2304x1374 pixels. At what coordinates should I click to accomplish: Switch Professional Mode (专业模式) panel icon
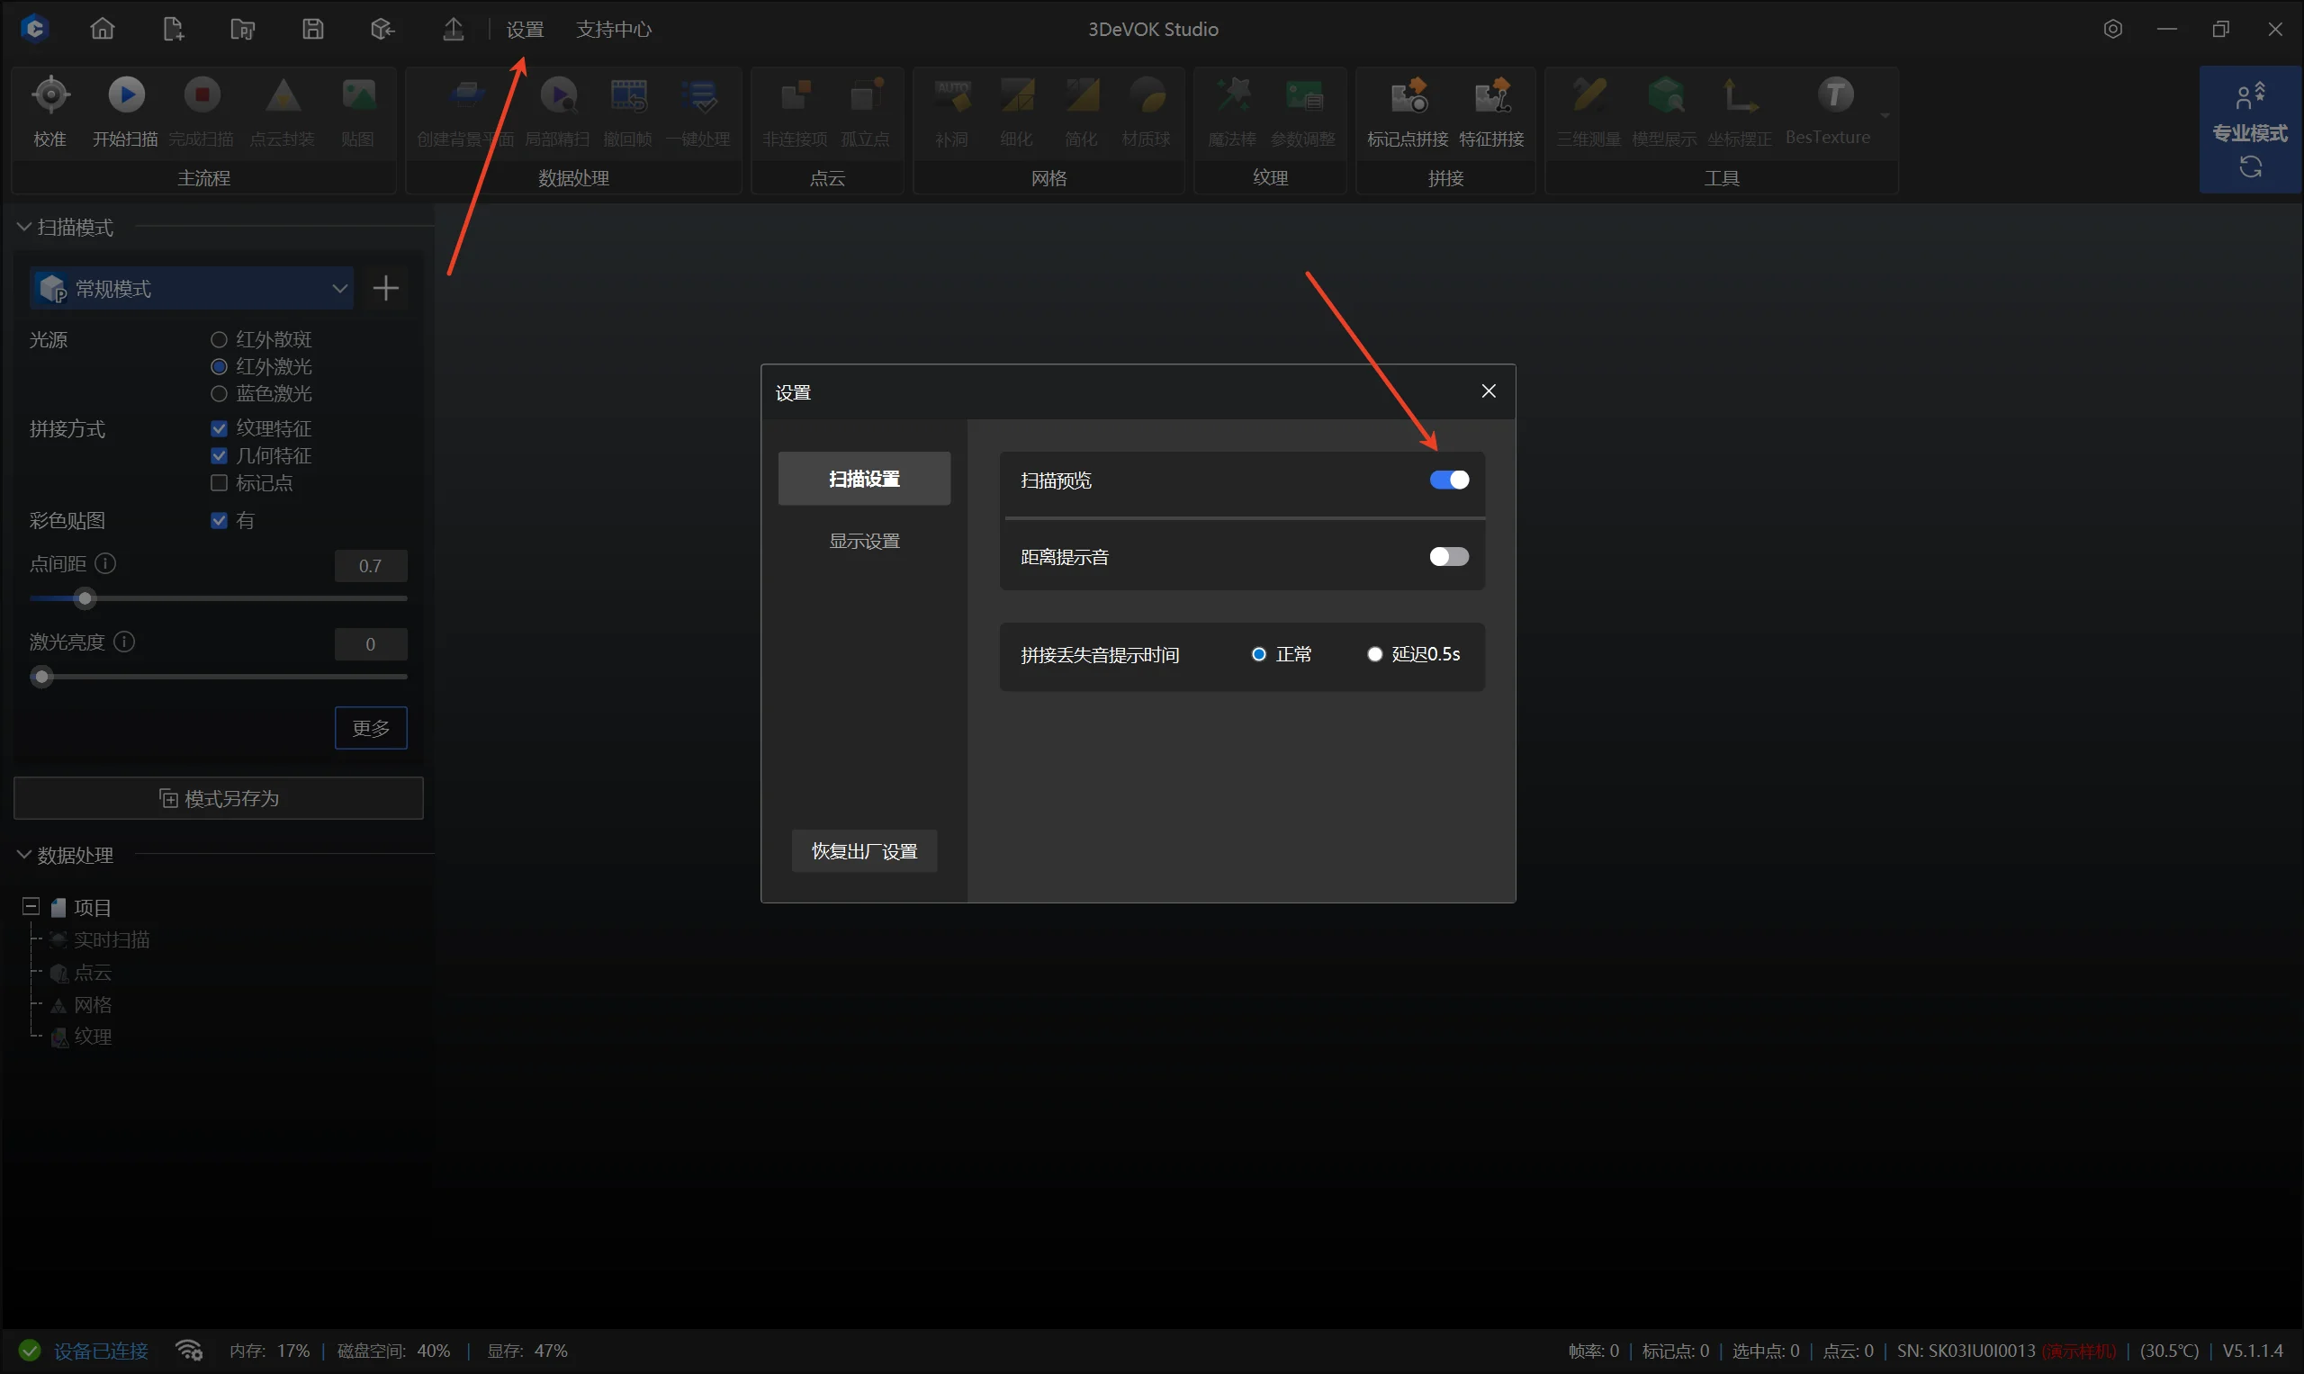pos(2250,130)
